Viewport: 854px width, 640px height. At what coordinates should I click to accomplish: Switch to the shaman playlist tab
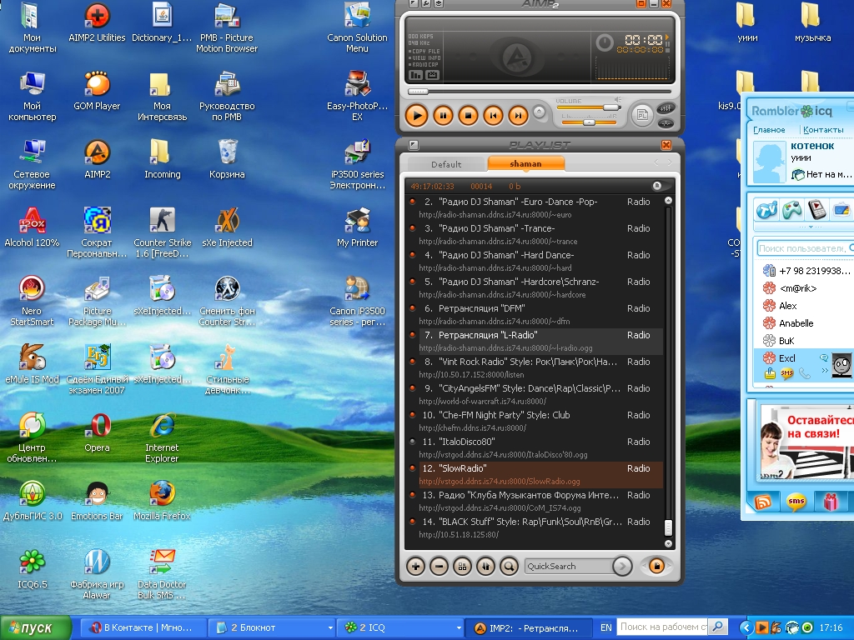pos(525,164)
